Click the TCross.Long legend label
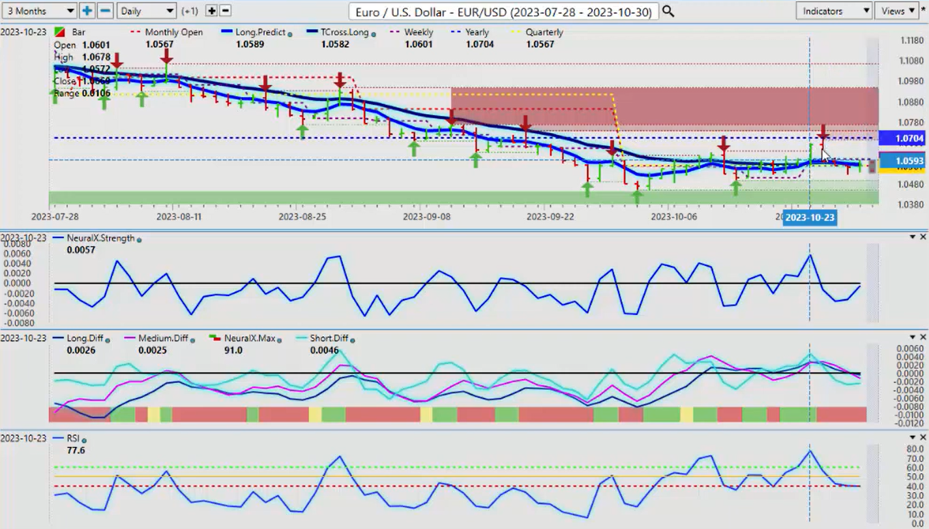 coord(344,32)
